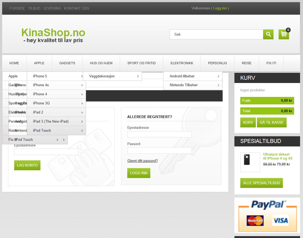Select FIX IT! navigation item
This screenshot has width=303, height=238.
271,63
